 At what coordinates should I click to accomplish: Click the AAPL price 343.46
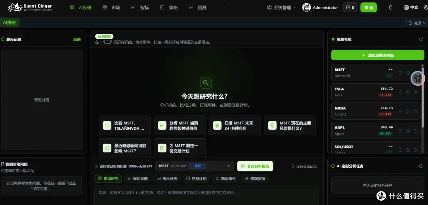(386, 127)
